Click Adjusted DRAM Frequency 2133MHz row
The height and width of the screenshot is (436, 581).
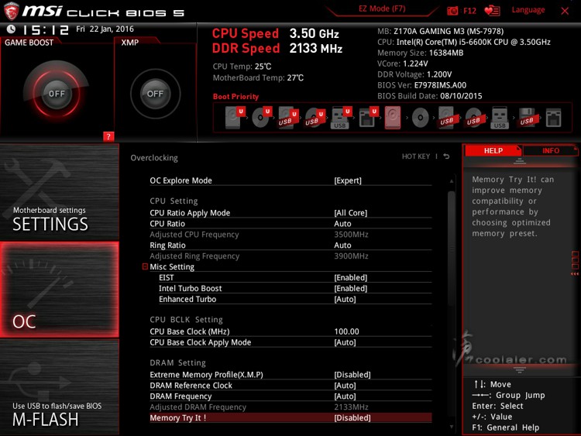click(290, 407)
